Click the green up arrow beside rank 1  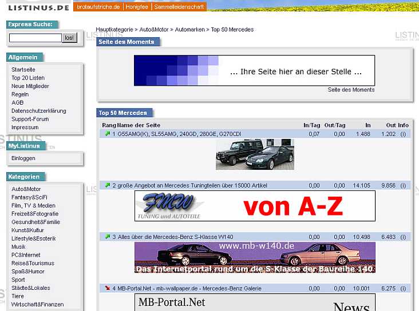pos(108,133)
